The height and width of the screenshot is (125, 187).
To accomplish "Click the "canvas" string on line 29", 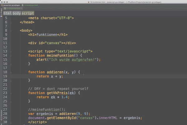I will coord(86,118).
